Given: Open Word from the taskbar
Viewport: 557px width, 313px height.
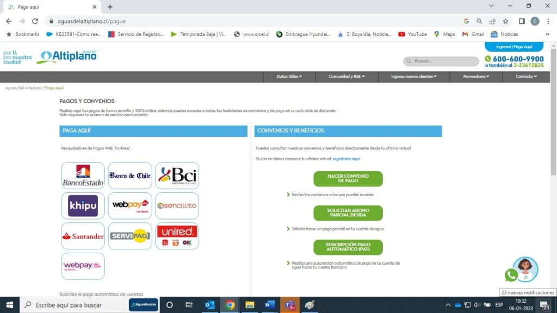Looking at the screenshot, I should pos(270,305).
